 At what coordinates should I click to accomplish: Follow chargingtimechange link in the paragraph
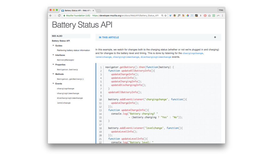(126, 57)
